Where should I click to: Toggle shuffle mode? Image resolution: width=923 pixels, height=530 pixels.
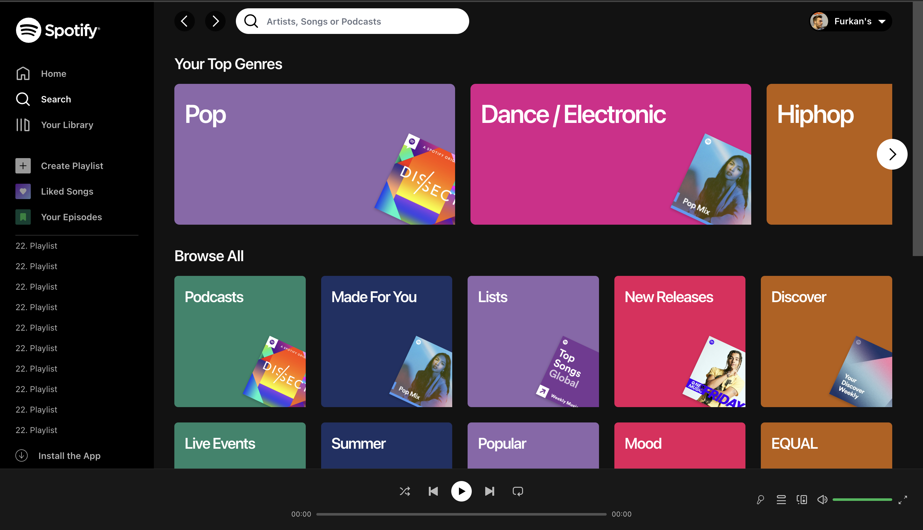(x=405, y=491)
